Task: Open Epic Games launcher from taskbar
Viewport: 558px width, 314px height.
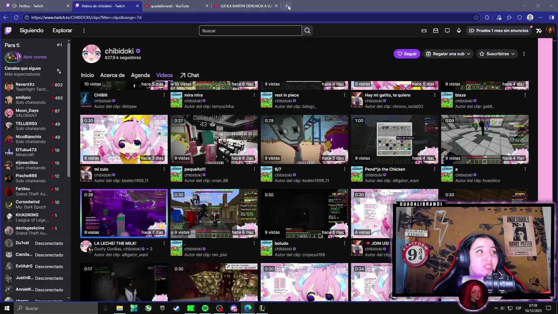Action: 162,308
